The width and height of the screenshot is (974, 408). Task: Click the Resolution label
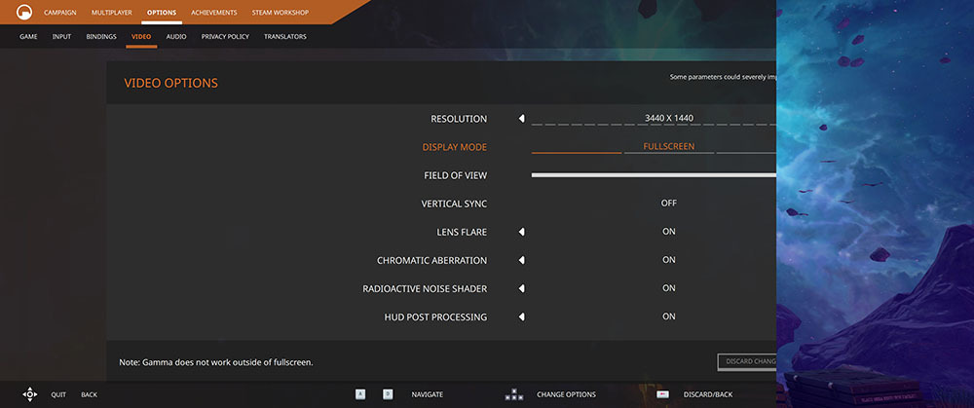(459, 119)
